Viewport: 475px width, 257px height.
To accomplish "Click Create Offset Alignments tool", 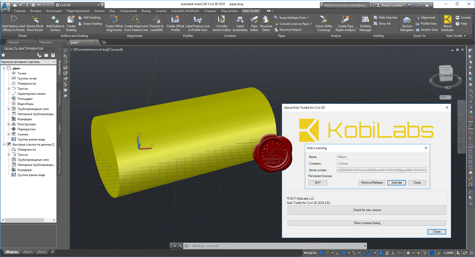I will [114, 23].
